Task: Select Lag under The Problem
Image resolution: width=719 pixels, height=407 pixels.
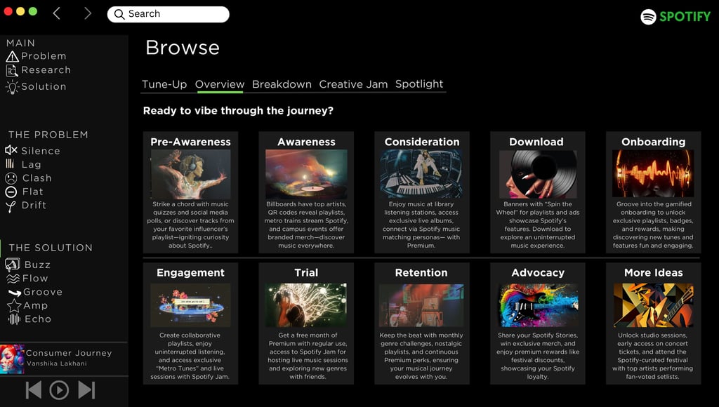Action: point(31,164)
